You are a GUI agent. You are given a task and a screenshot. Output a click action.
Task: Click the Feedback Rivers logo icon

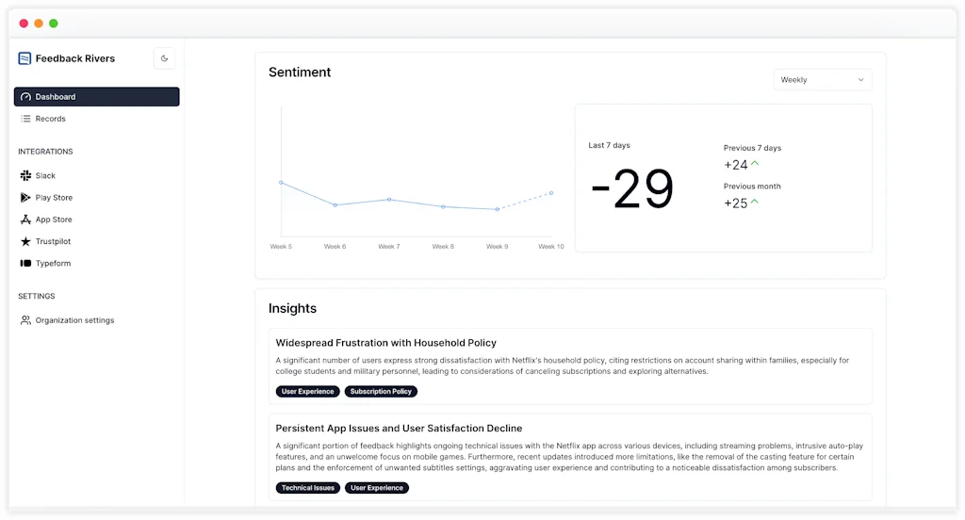pos(25,58)
